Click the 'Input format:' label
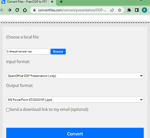This screenshot has height=138, width=150. coord(18,62)
